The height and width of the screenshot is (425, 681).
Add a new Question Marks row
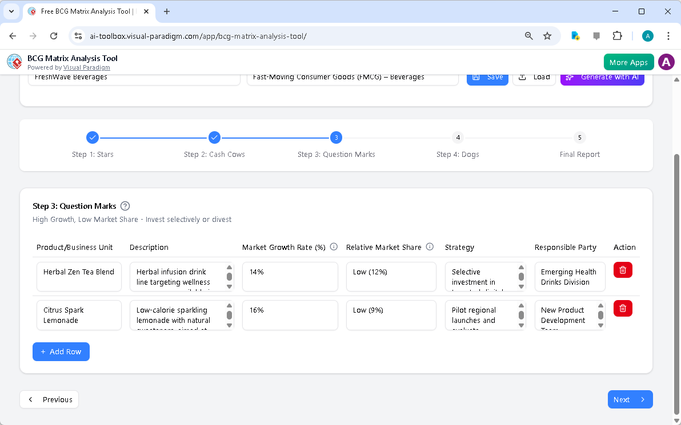tap(61, 351)
